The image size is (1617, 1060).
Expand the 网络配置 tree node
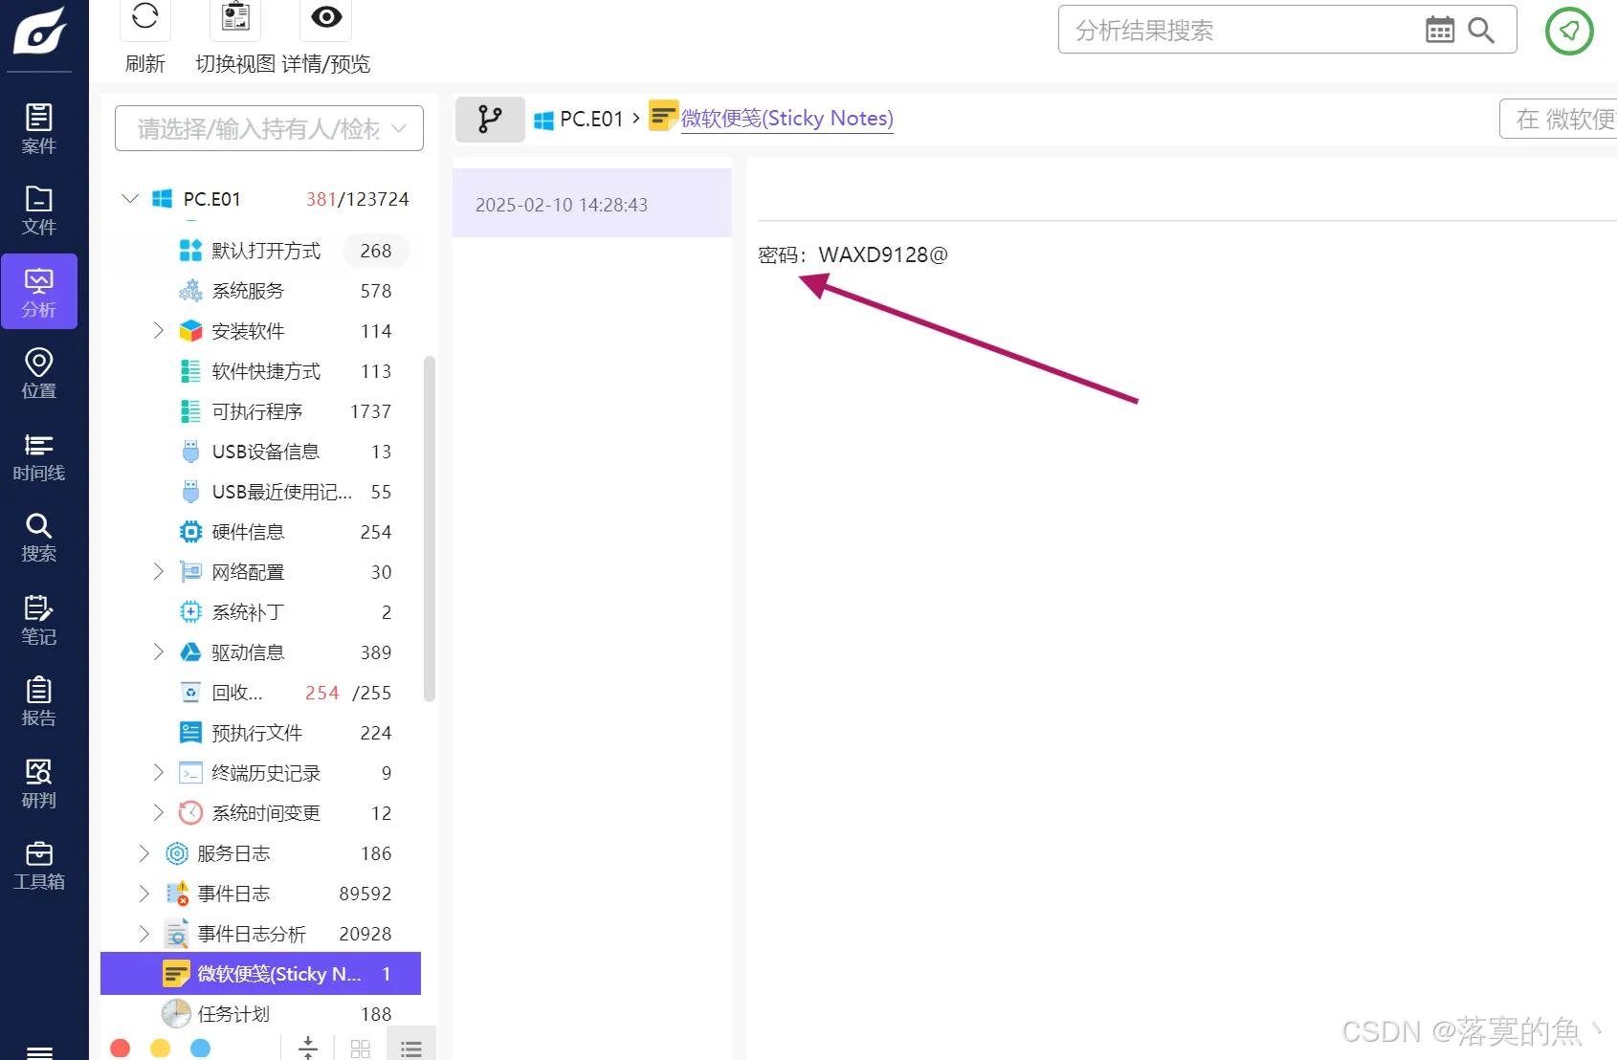point(159,572)
